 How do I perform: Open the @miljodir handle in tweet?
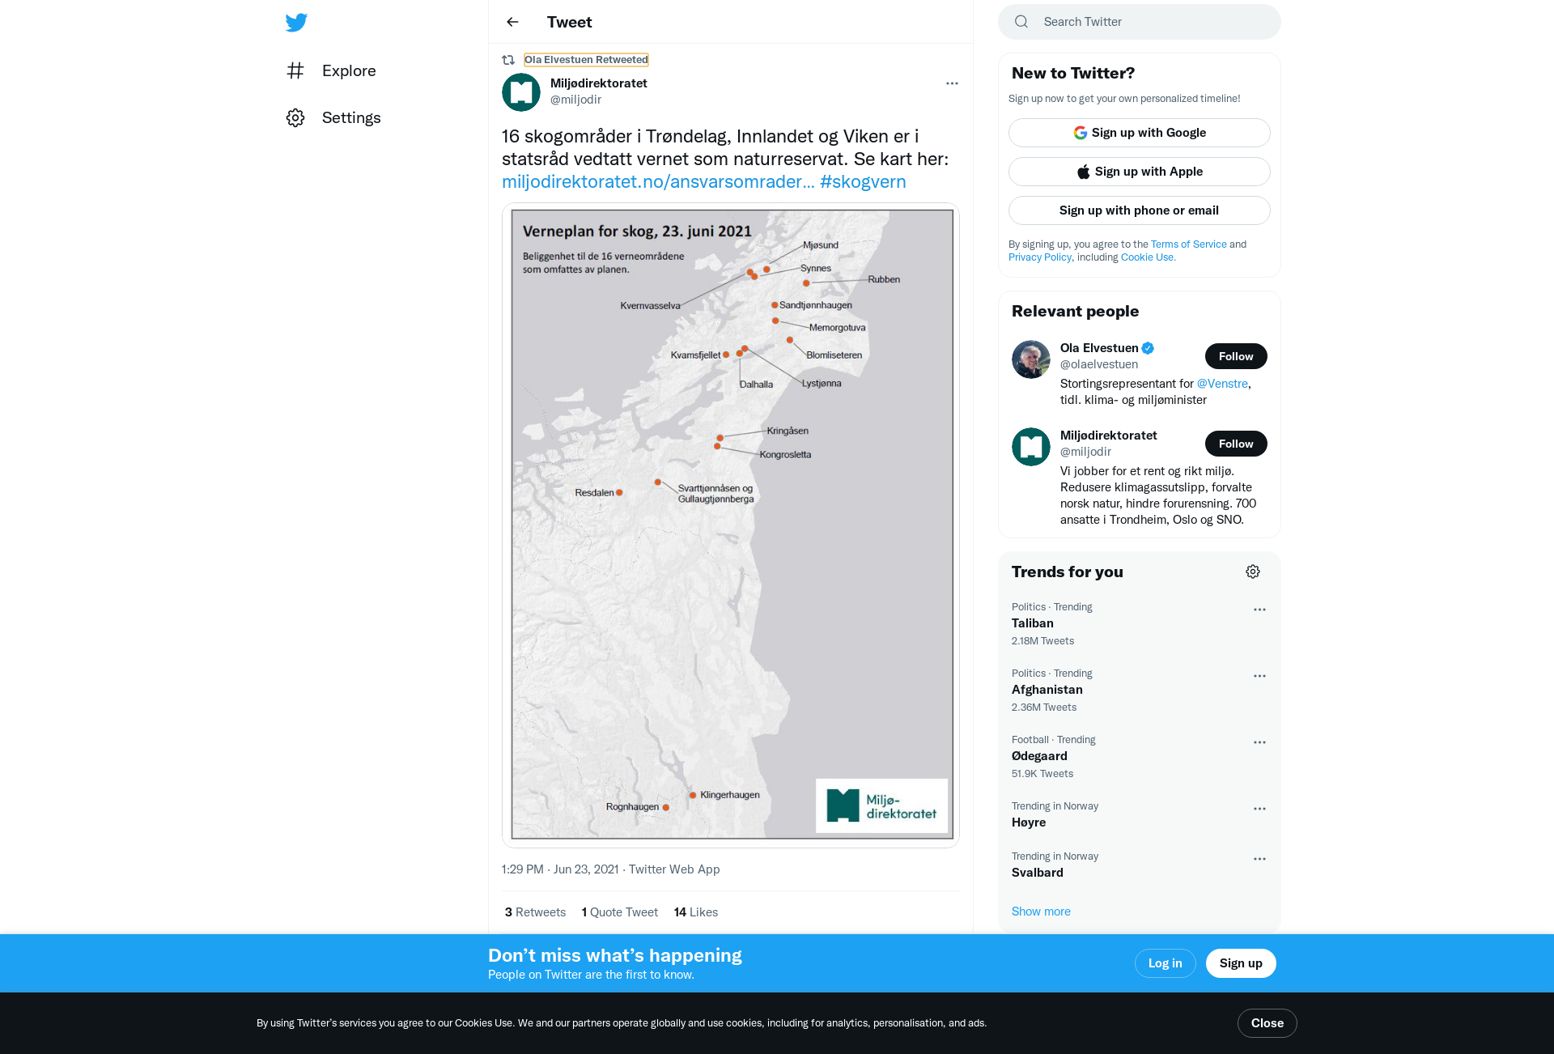pyautogui.click(x=575, y=100)
